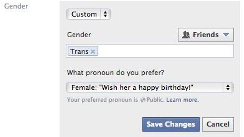The image size is (244, 137).
Task: Click the arrows at pronoun dropdown's right edge
Action: [x=228, y=88]
